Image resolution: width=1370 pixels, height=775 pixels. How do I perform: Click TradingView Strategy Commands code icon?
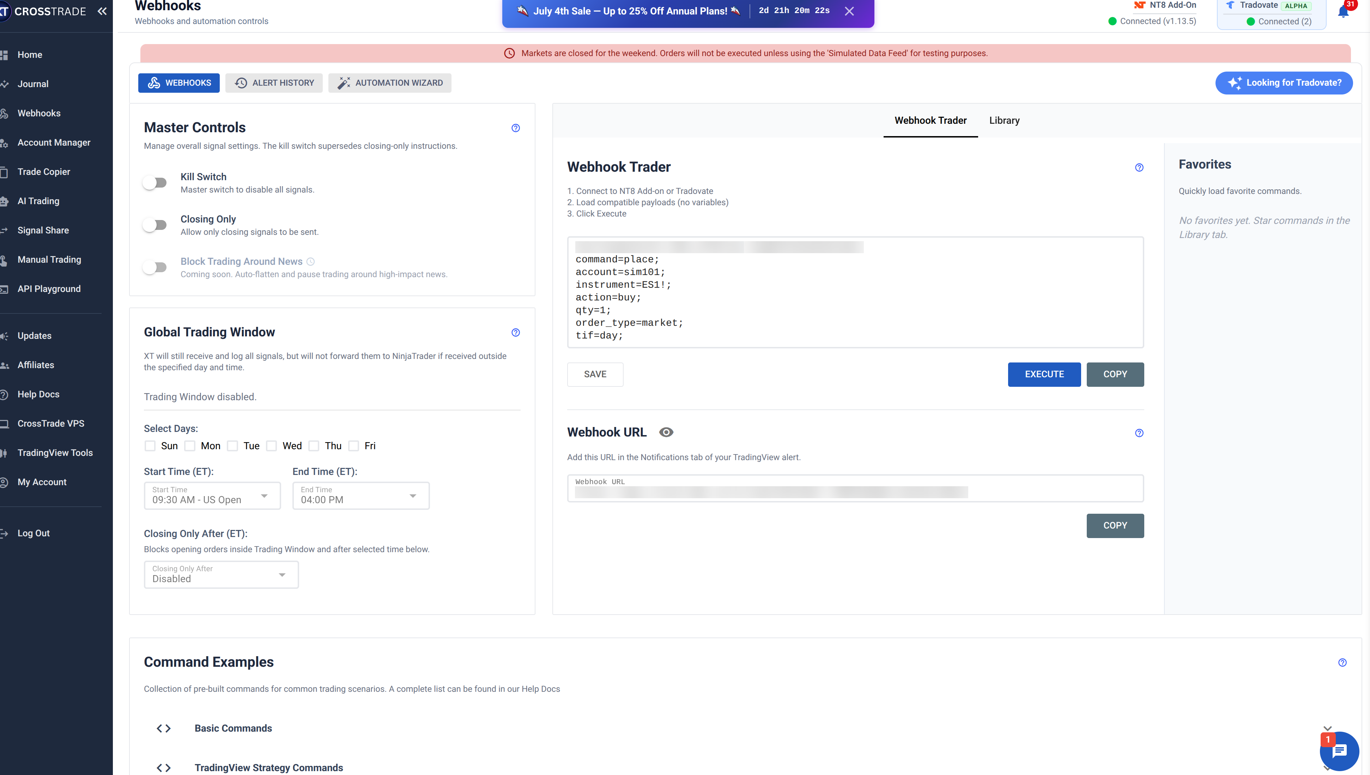point(163,768)
